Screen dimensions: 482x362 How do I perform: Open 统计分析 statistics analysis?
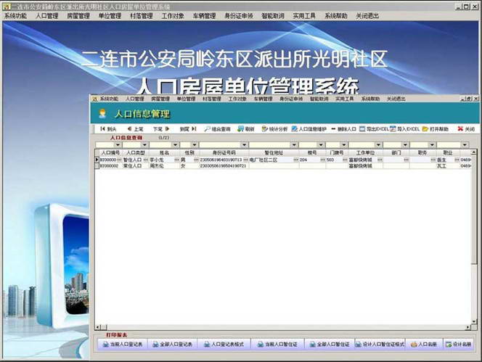click(274, 129)
